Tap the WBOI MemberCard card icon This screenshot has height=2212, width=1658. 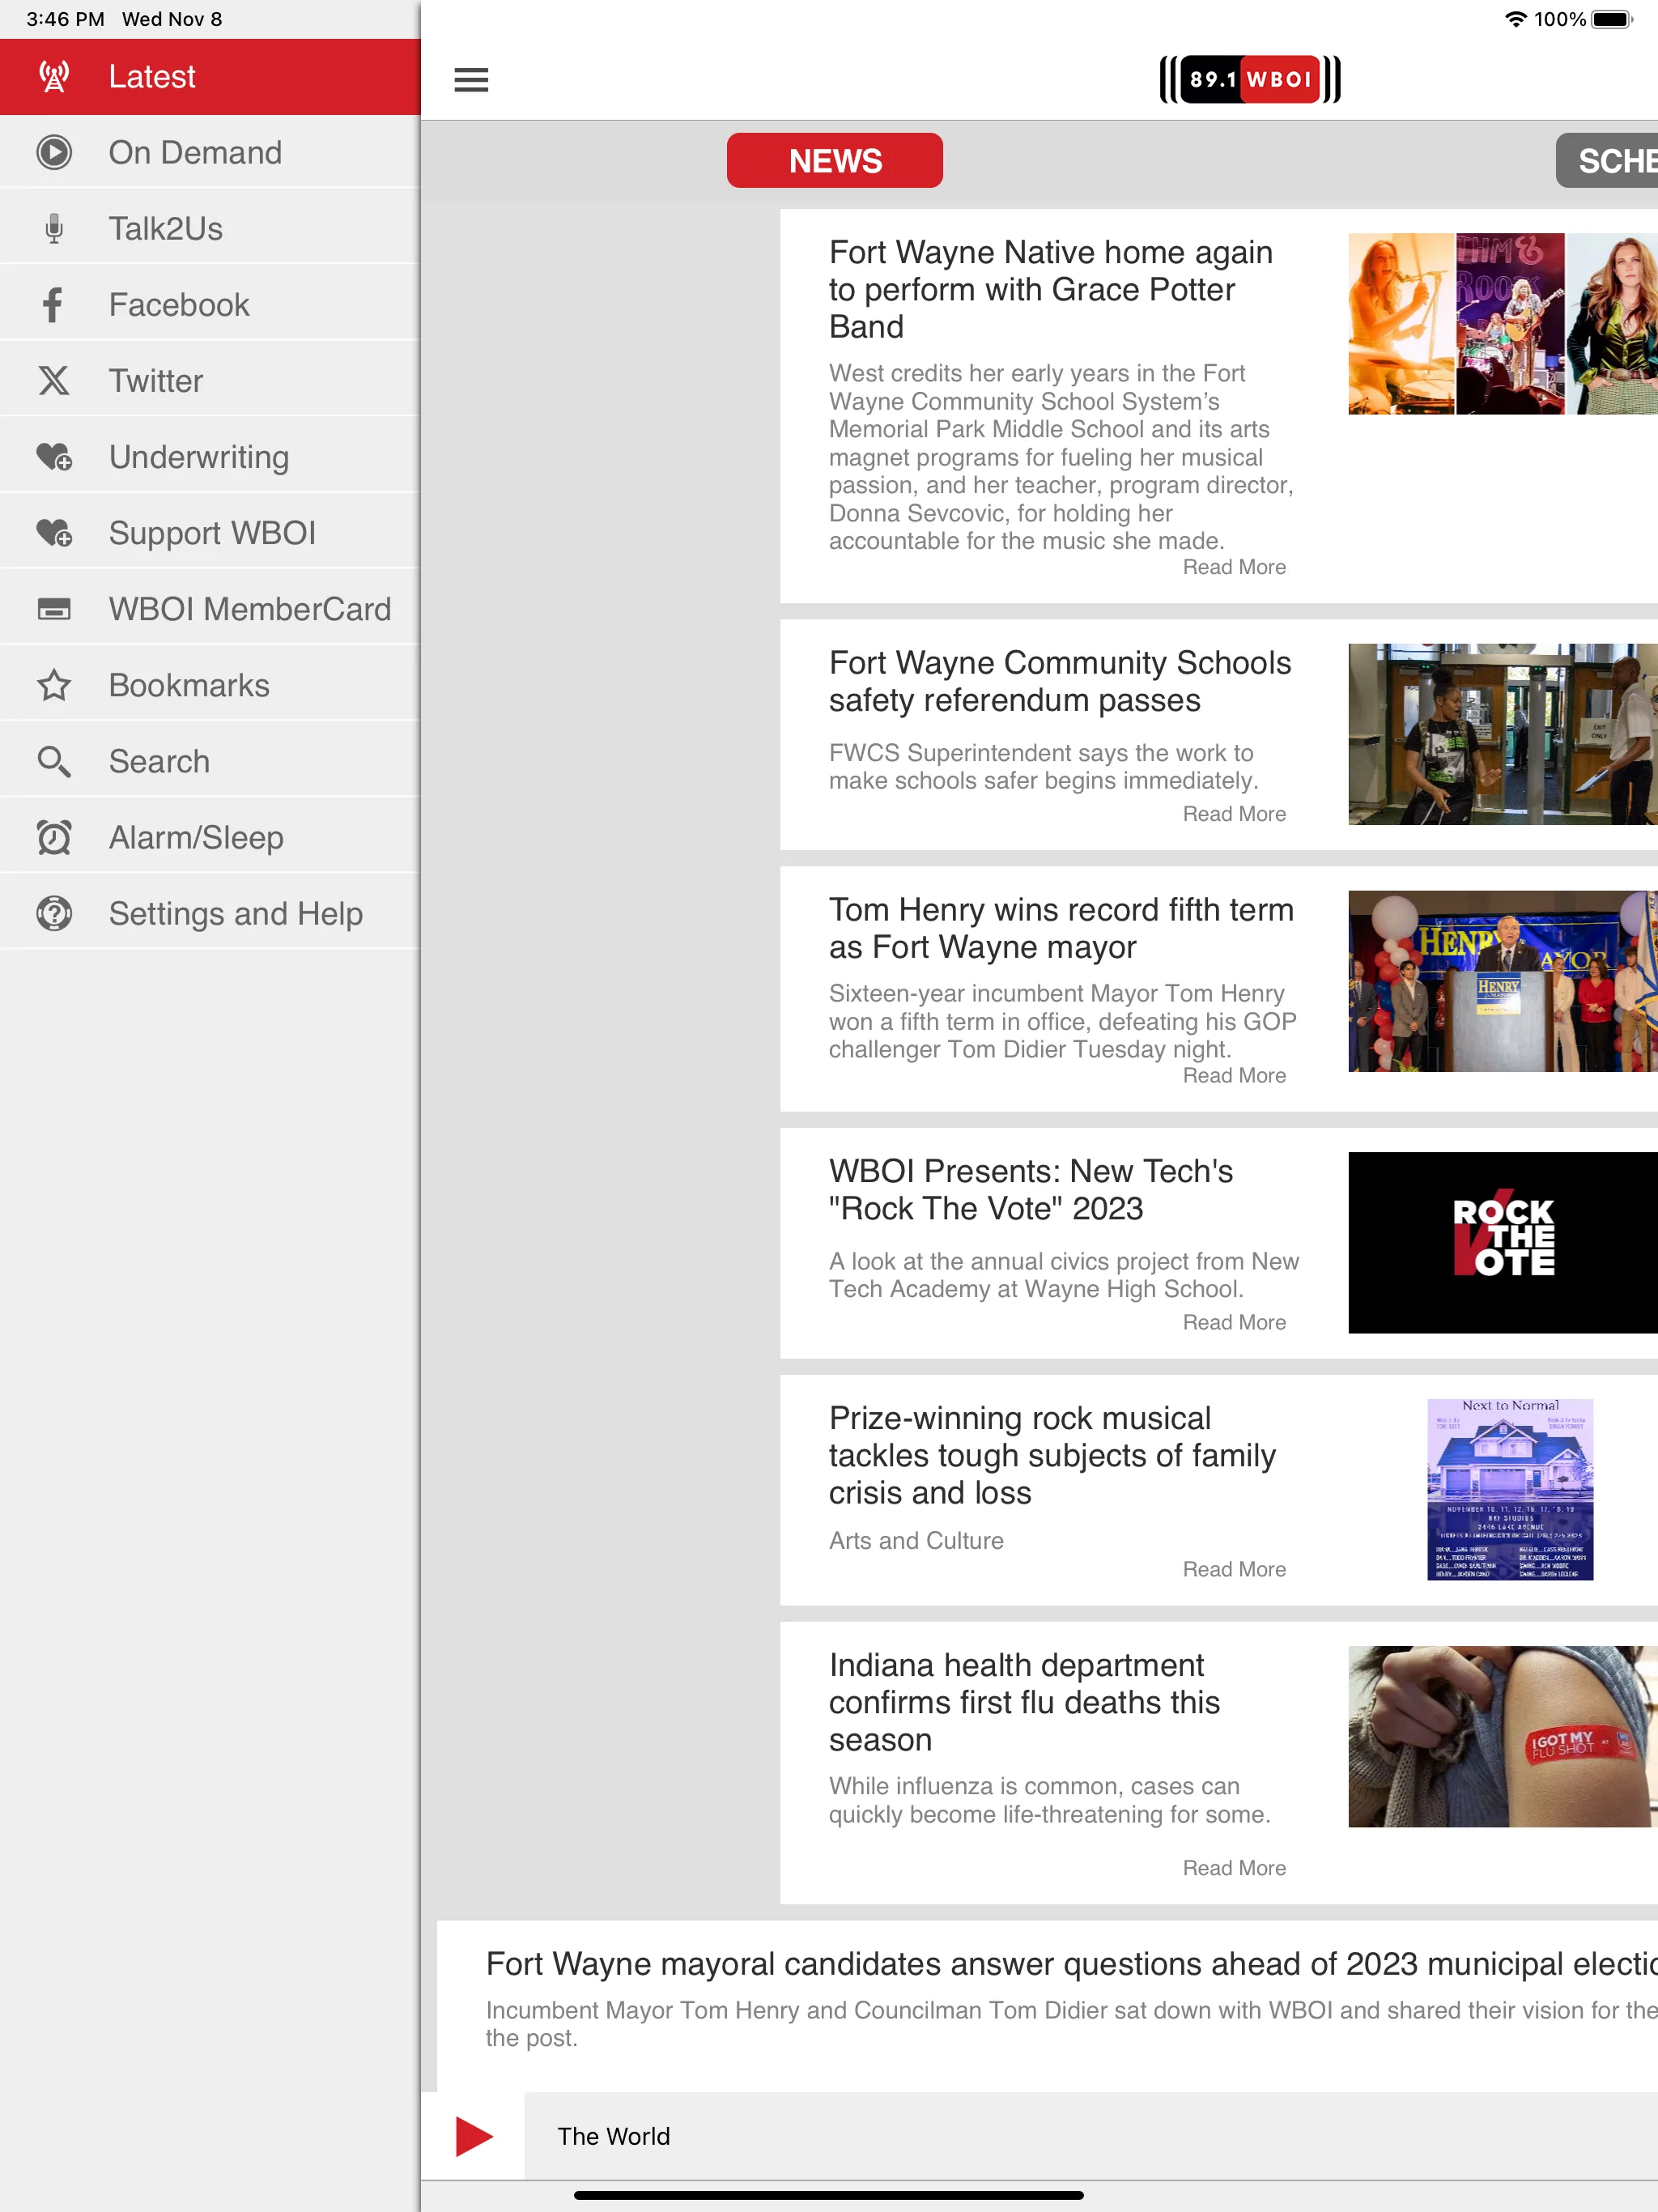[54, 608]
